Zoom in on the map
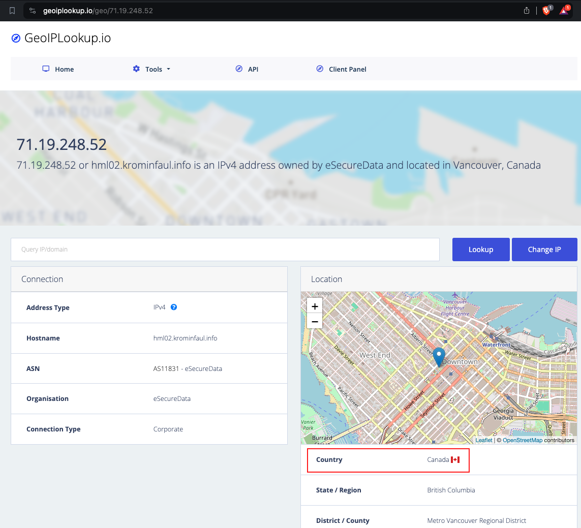The width and height of the screenshot is (581, 528). pyautogui.click(x=315, y=306)
